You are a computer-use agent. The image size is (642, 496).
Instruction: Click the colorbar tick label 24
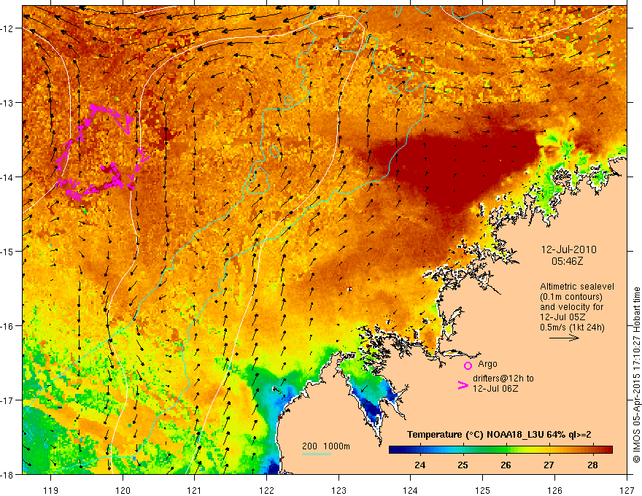point(419,465)
